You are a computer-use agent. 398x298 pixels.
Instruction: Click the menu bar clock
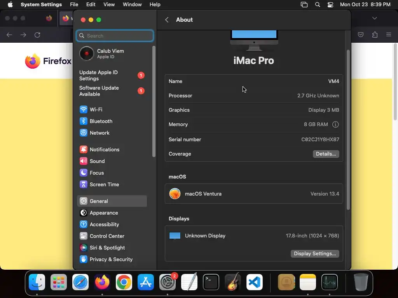pyautogui.click(x=365, y=5)
